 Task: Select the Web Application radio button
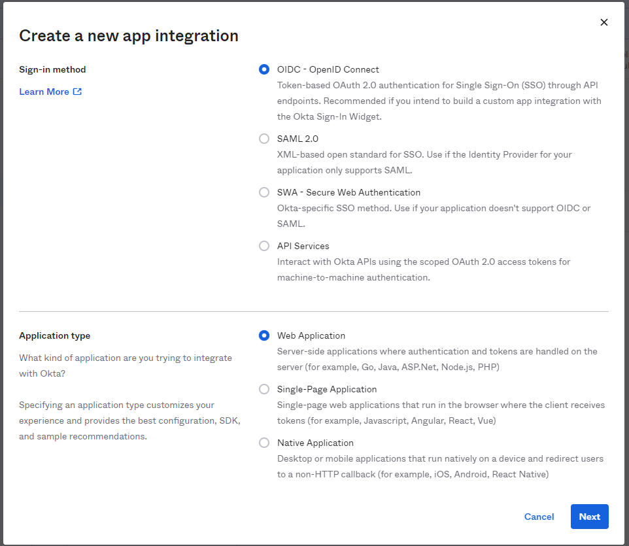(264, 335)
